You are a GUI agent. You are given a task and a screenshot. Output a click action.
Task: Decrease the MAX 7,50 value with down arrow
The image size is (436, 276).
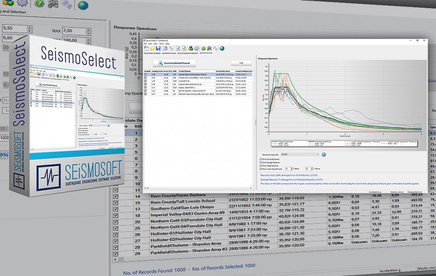tap(89, 33)
